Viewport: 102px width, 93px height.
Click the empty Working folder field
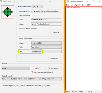click(x=46, y=16)
